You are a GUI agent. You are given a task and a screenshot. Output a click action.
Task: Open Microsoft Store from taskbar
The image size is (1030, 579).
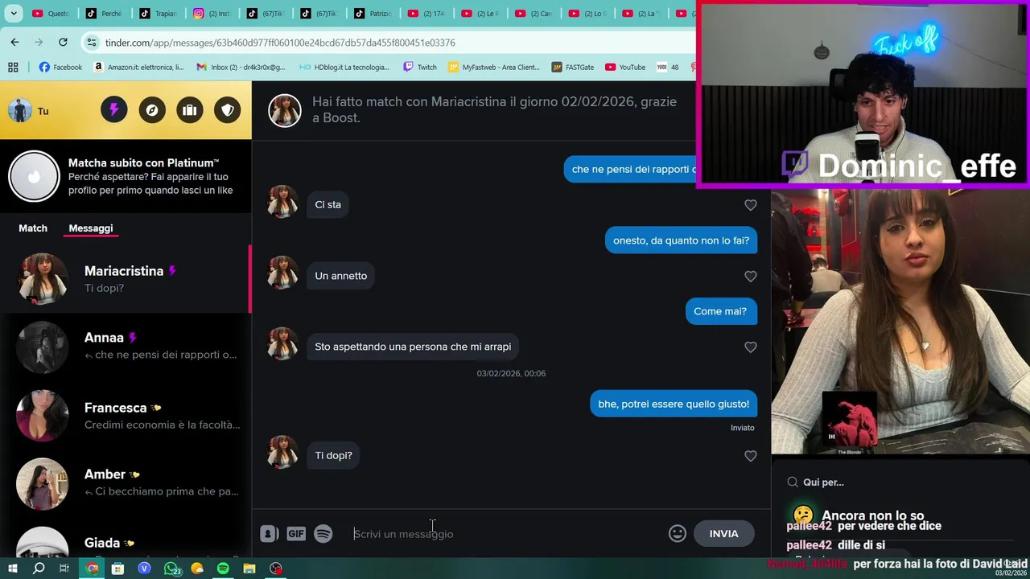pyautogui.click(x=117, y=569)
